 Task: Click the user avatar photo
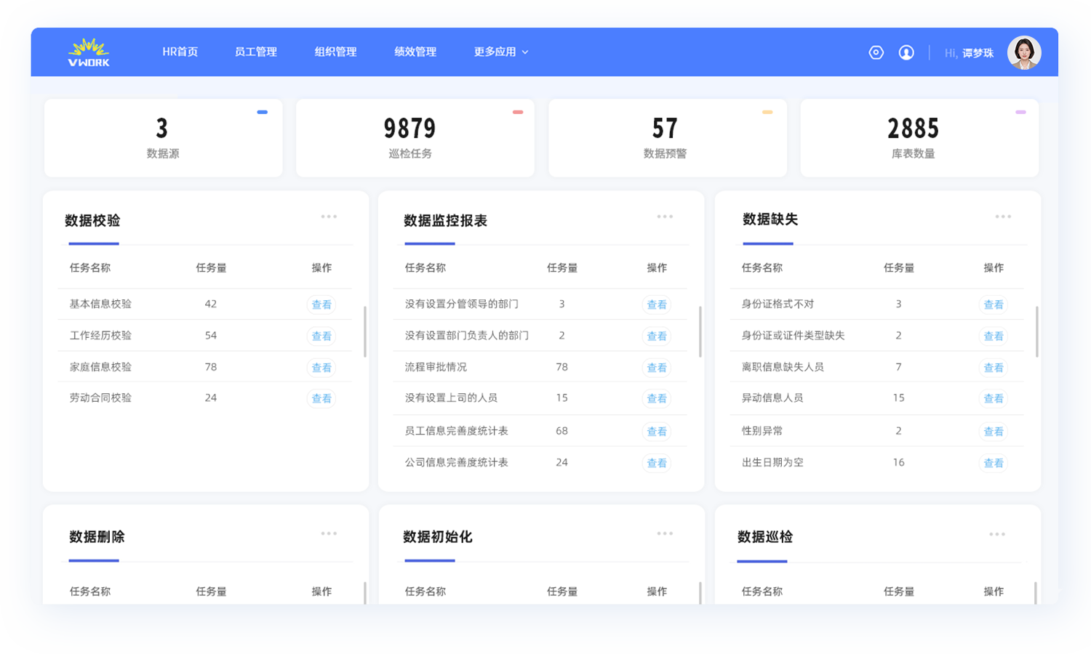pos(1024,52)
